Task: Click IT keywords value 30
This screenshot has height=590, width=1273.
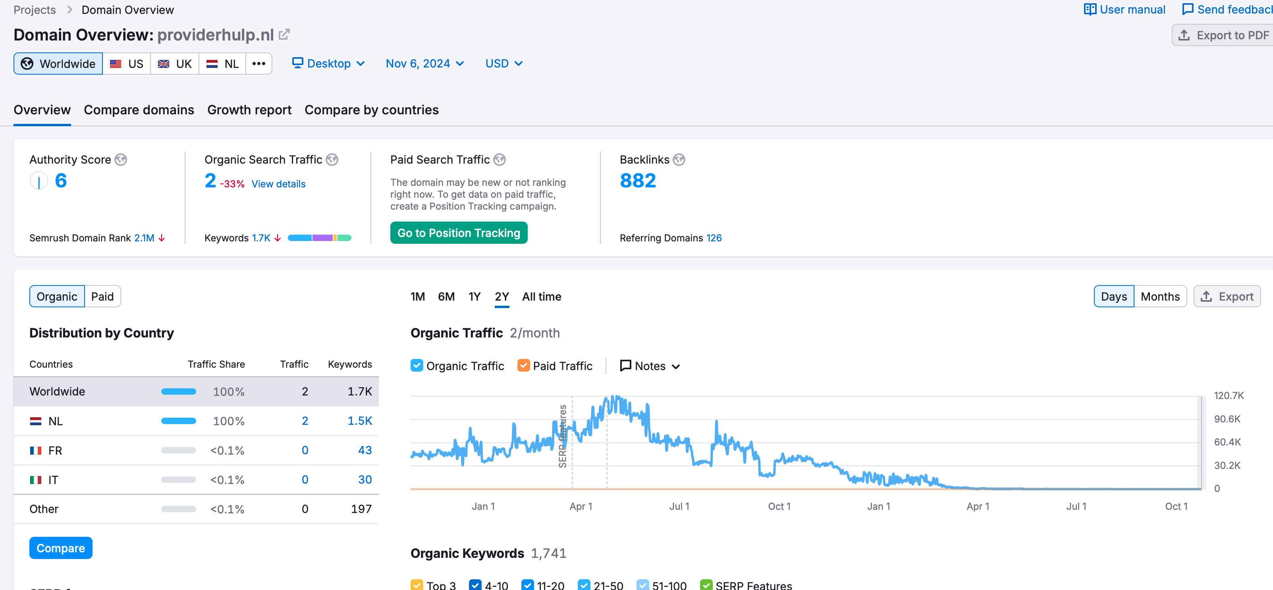Action: pyautogui.click(x=365, y=480)
